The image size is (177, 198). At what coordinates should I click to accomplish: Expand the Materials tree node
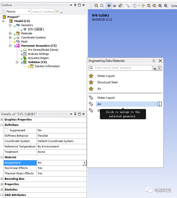pyautogui.click(x=10, y=33)
